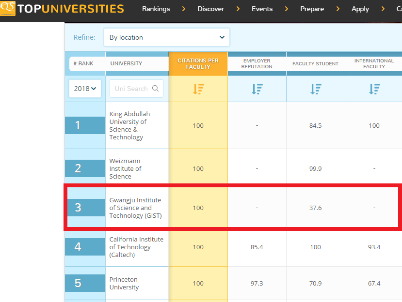The height and width of the screenshot is (302, 402).
Task: Open the By location refine dropdown
Action: 166,37
